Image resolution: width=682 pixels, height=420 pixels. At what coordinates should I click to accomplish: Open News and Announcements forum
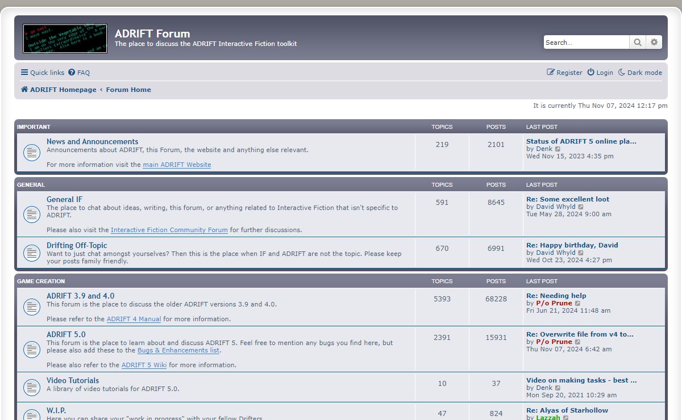click(x=92, y=142)
